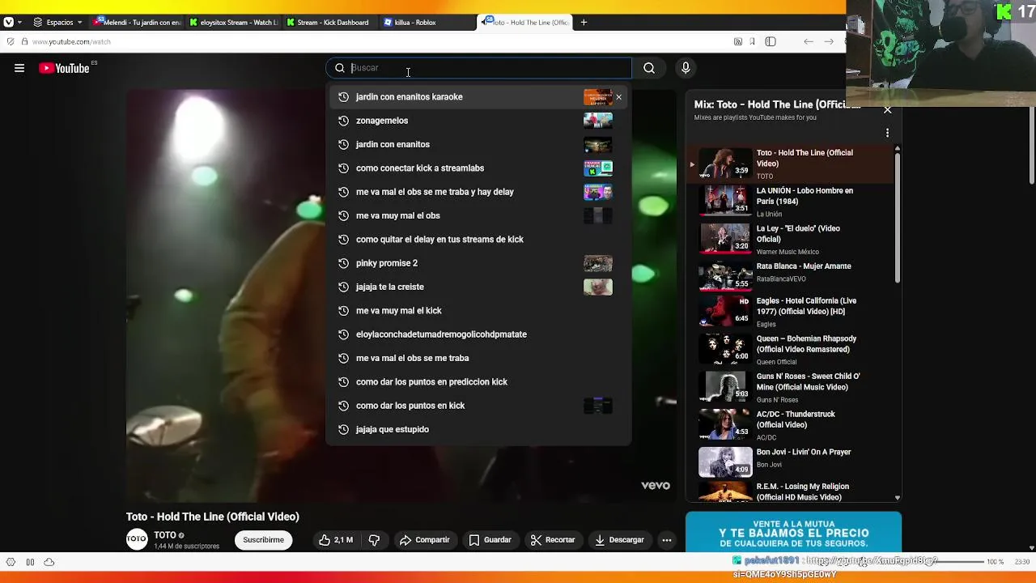
Task: Open the TOTO channel name link
Action: tap(165, 535)
